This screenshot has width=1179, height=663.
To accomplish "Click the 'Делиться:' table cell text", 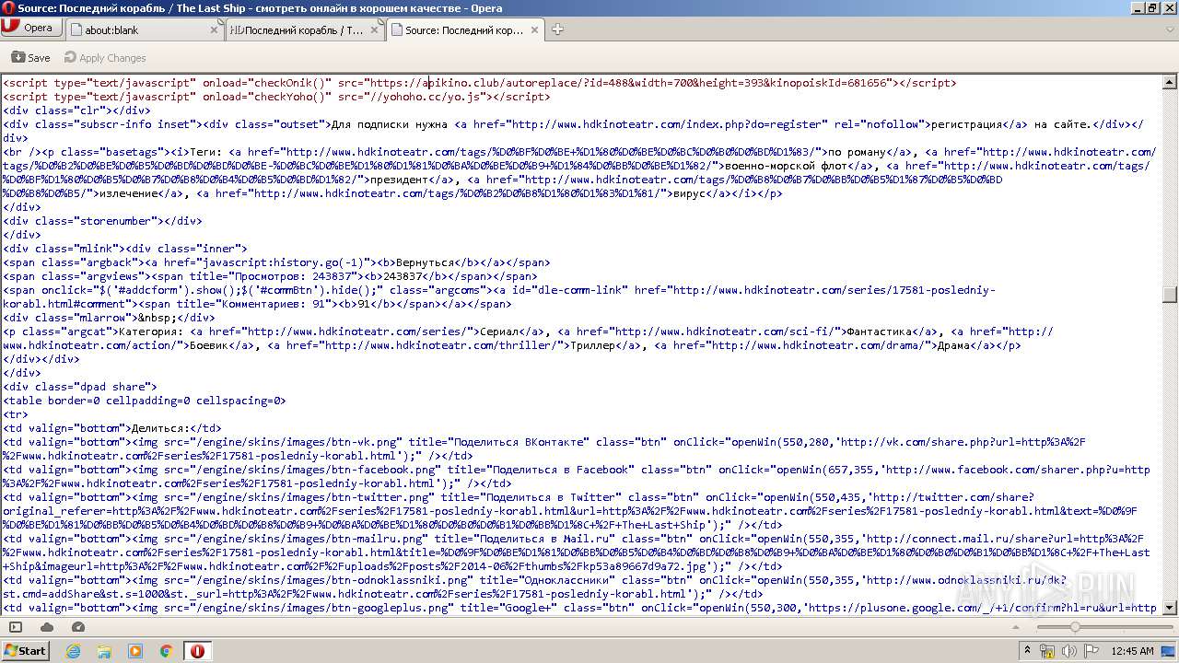I will (x=160, y=428).
